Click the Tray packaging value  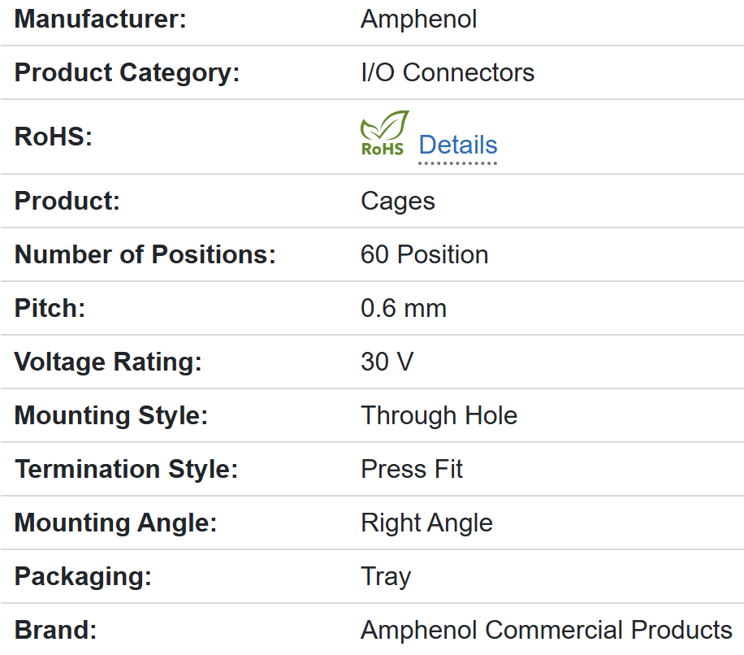pyautogui.click(x=386, y=576)
